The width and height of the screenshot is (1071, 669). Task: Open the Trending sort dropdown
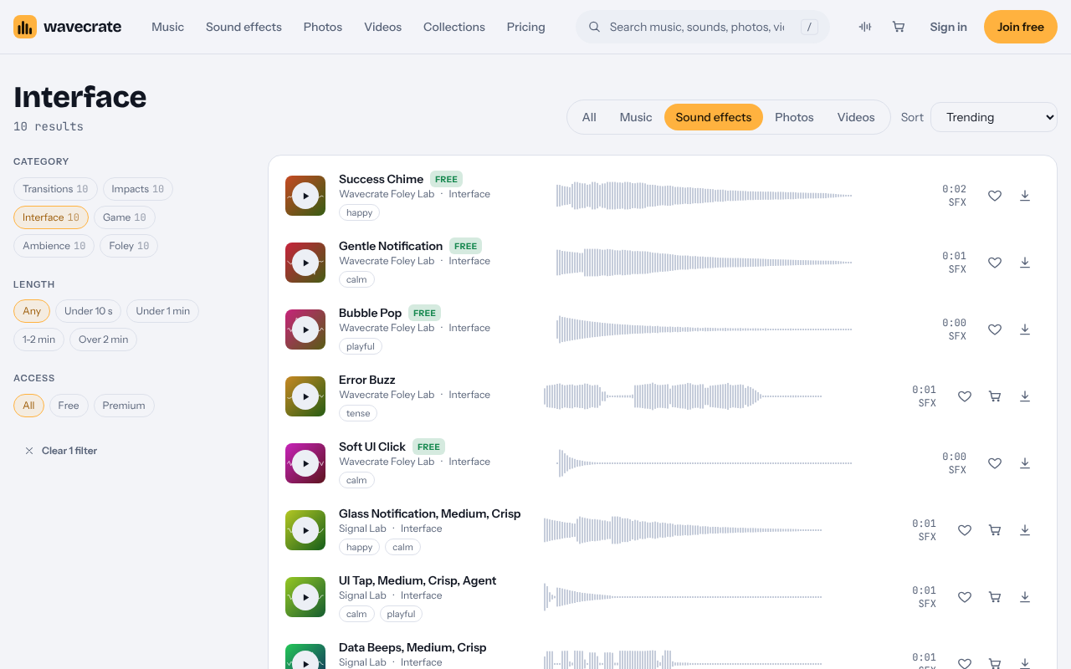tap(994, 117)
